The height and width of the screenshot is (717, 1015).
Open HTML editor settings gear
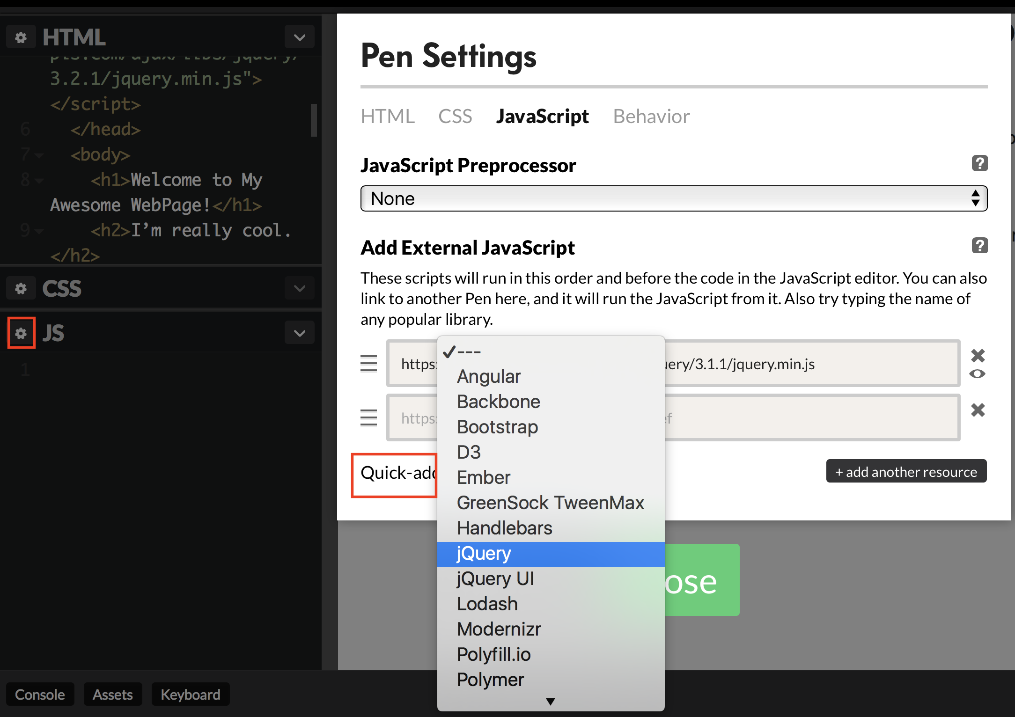point(21,37)
